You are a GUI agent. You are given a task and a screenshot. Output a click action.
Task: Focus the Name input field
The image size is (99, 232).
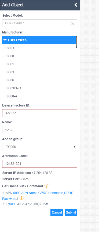tap(40, 130)
